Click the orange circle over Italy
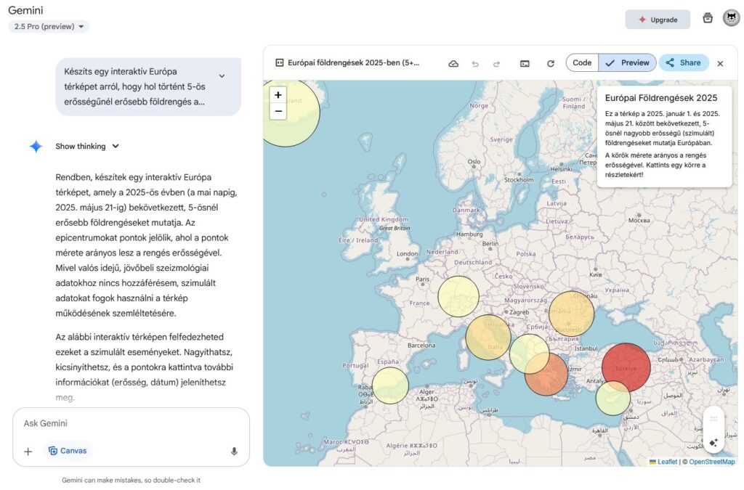The width and height of the screenshot is (744, 490). (x=488, y=338)
